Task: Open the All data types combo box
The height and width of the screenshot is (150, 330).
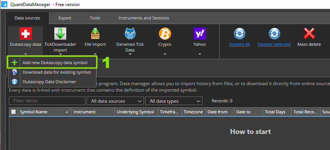Action: [174, 101]
